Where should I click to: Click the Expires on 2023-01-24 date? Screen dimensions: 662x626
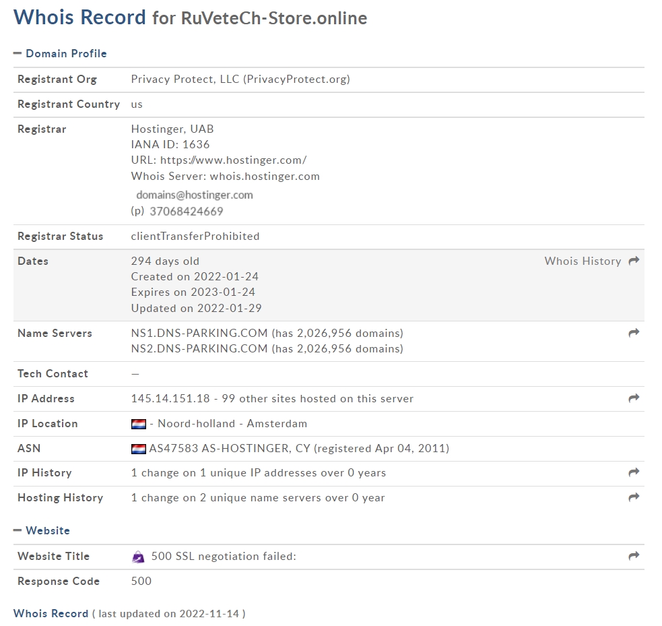tap(193, 292)
